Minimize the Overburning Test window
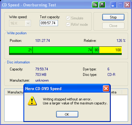The width and height of the screenshot is (132, 125). coord(113,5)
